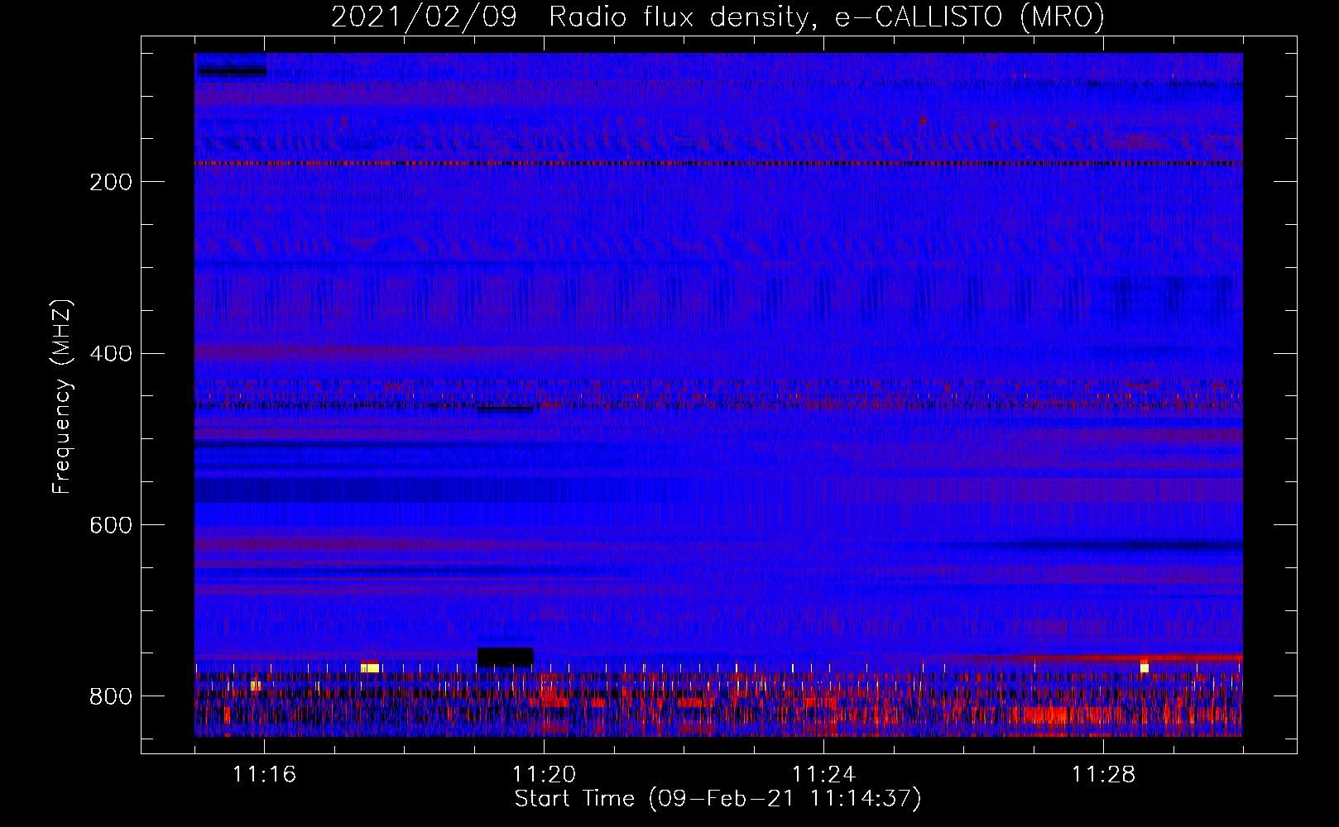The height and width of the screenshot is (827, 1339).
Task: Click the 600 frequency tick label
Action: click(x=111, y=526)
